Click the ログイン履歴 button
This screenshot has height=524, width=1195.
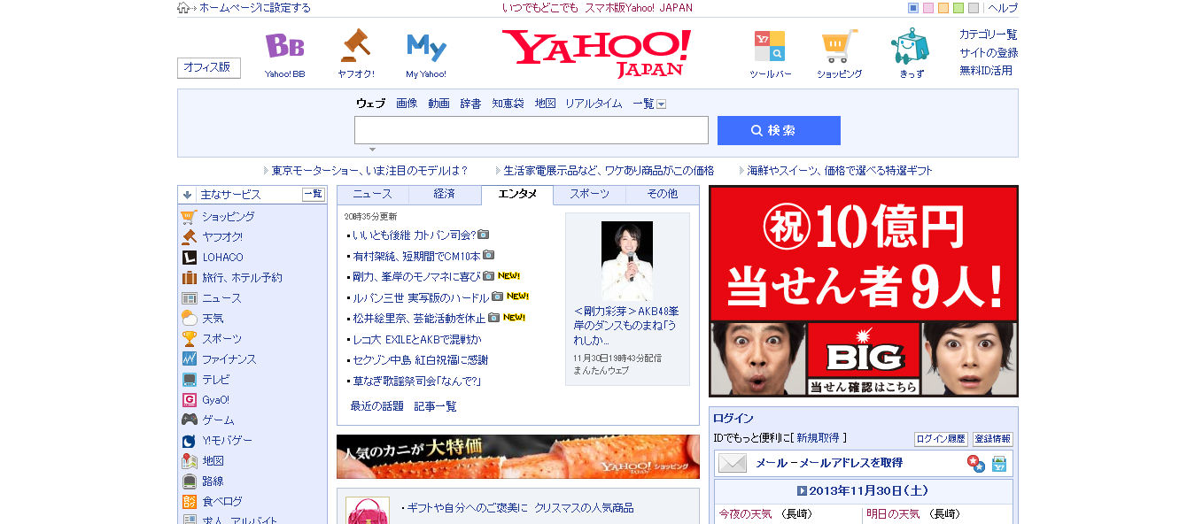941,439
